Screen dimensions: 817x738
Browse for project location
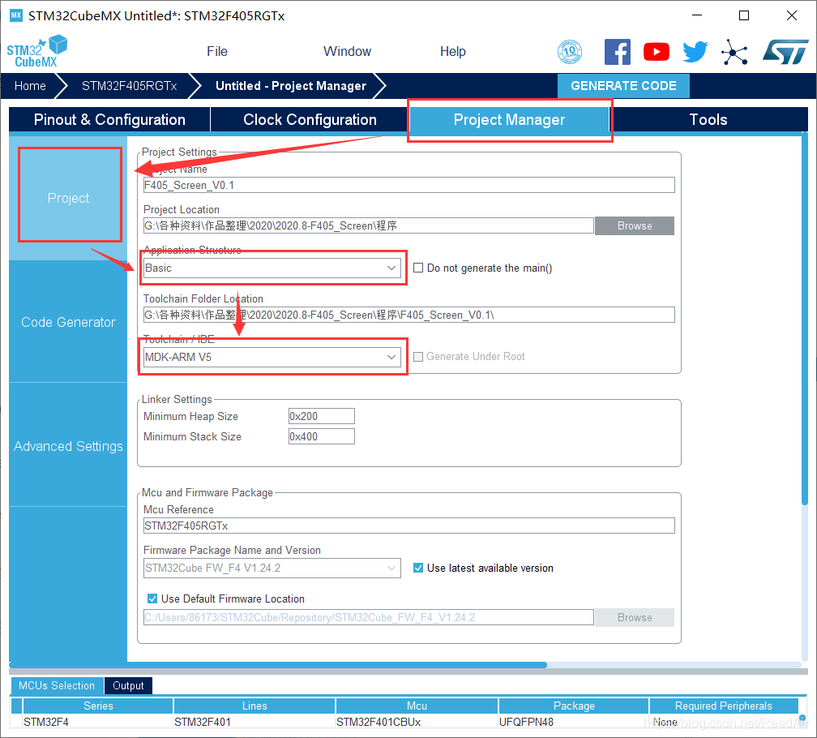tap(634, 225)
